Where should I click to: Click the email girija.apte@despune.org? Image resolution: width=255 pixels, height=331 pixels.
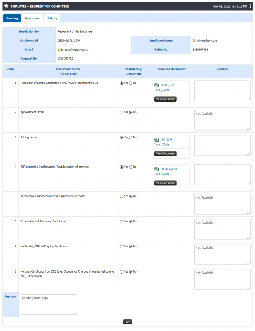[73, 50]
